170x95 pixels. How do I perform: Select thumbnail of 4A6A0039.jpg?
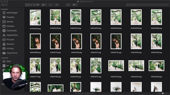pos(56,17)
